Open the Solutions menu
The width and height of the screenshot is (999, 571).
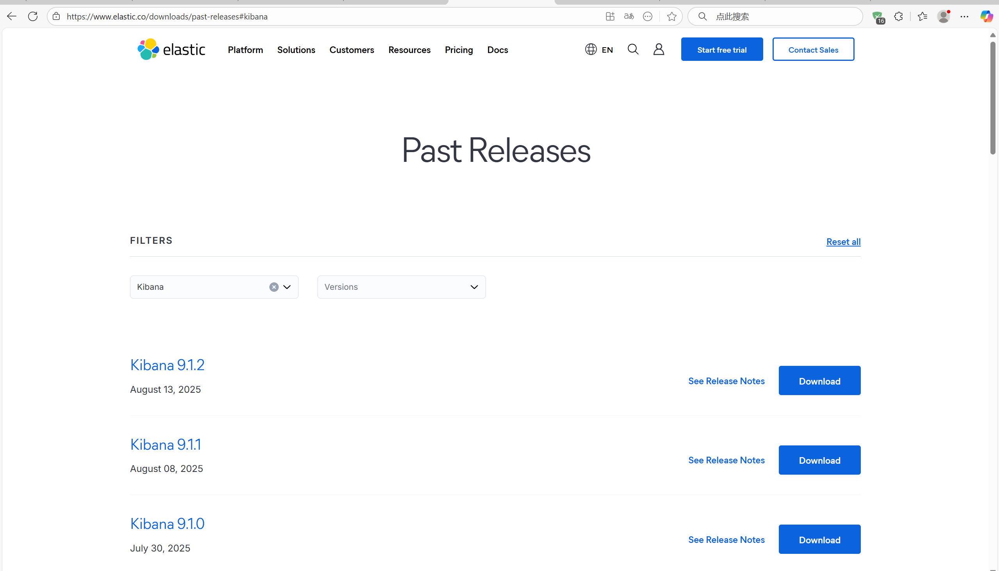click(296, 50)
